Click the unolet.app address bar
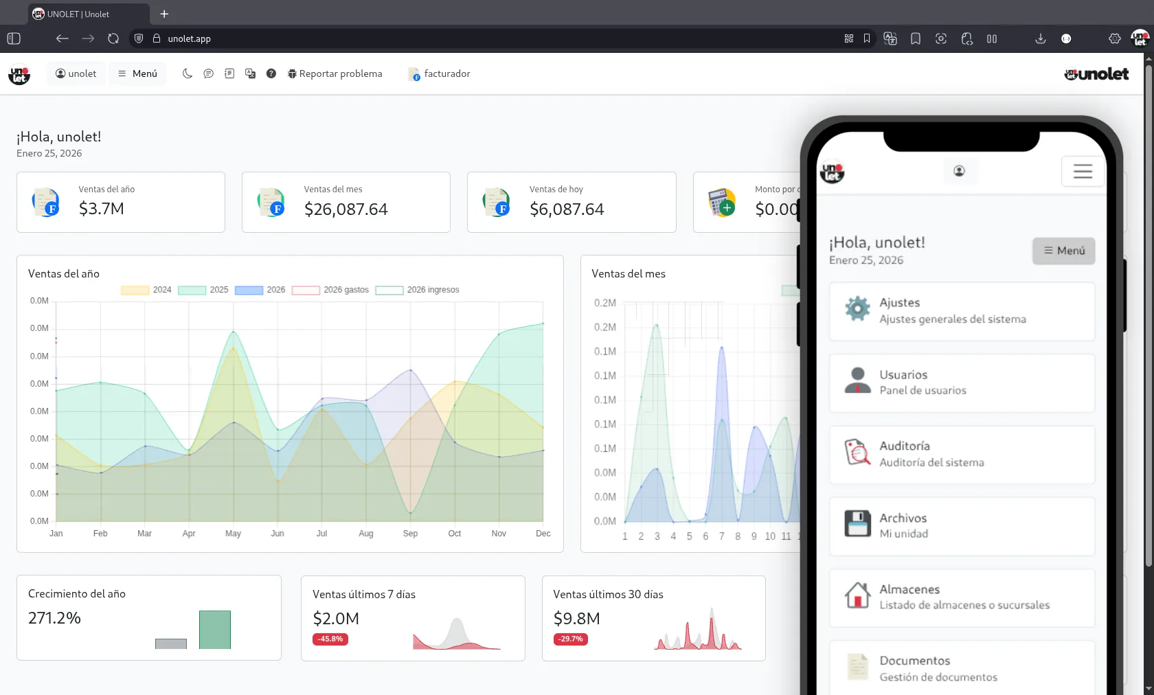Image resolution: width=1154 pixels, height=695 pixels. coord(190,39)
